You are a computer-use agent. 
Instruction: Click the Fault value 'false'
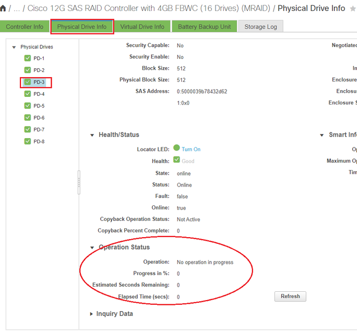(182, 196)
